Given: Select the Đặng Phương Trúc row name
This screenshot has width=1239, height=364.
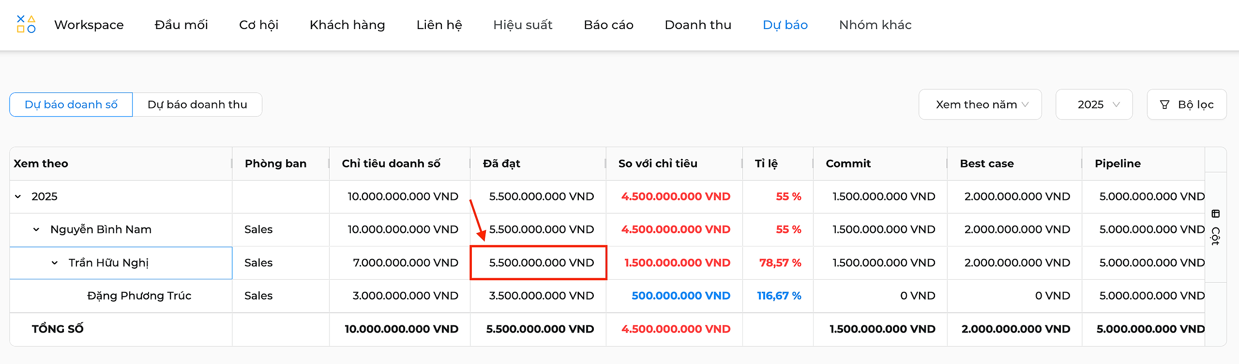Looking at the screenshot, I should [x=139, y=296].
